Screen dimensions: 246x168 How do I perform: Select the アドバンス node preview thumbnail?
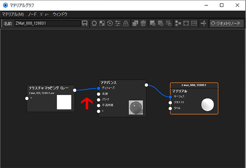[x=136, y=107]
